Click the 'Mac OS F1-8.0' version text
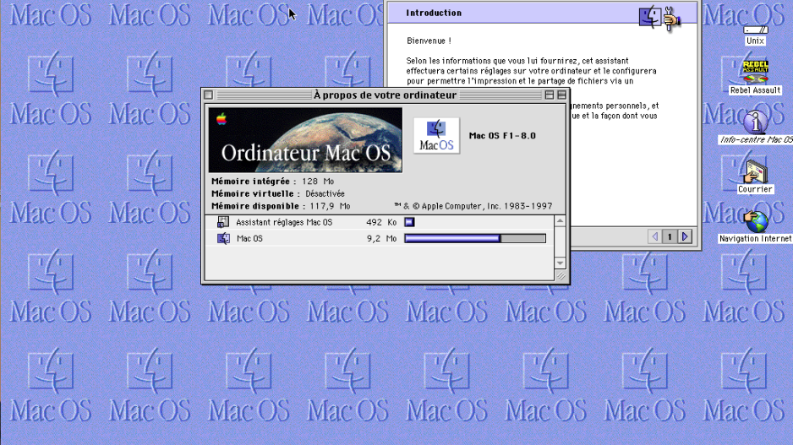This screenshot has height=445, width=793. (502, 135)
